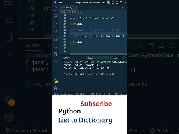Image resolution: width=179 pixels, height=134 pixels.
Task: Toggle output scroll lock in center window
Action: [120, 58]
